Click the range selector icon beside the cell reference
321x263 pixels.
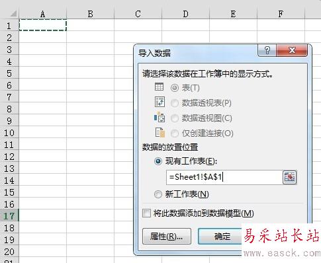(x=290, y=177)
